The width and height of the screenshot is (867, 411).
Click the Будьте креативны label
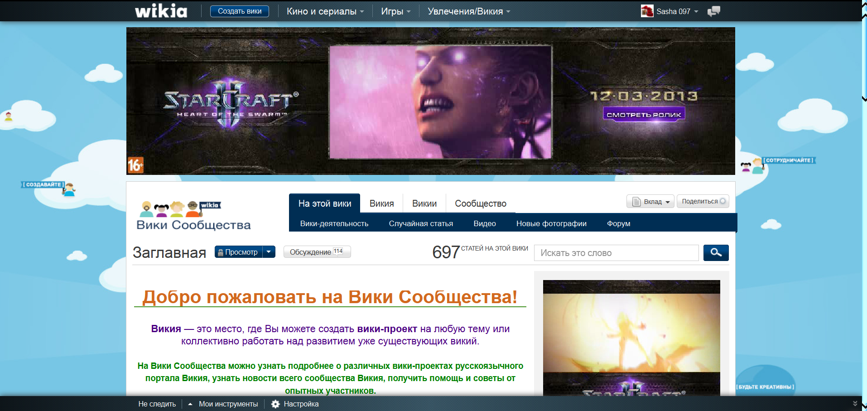pos(765,387)
